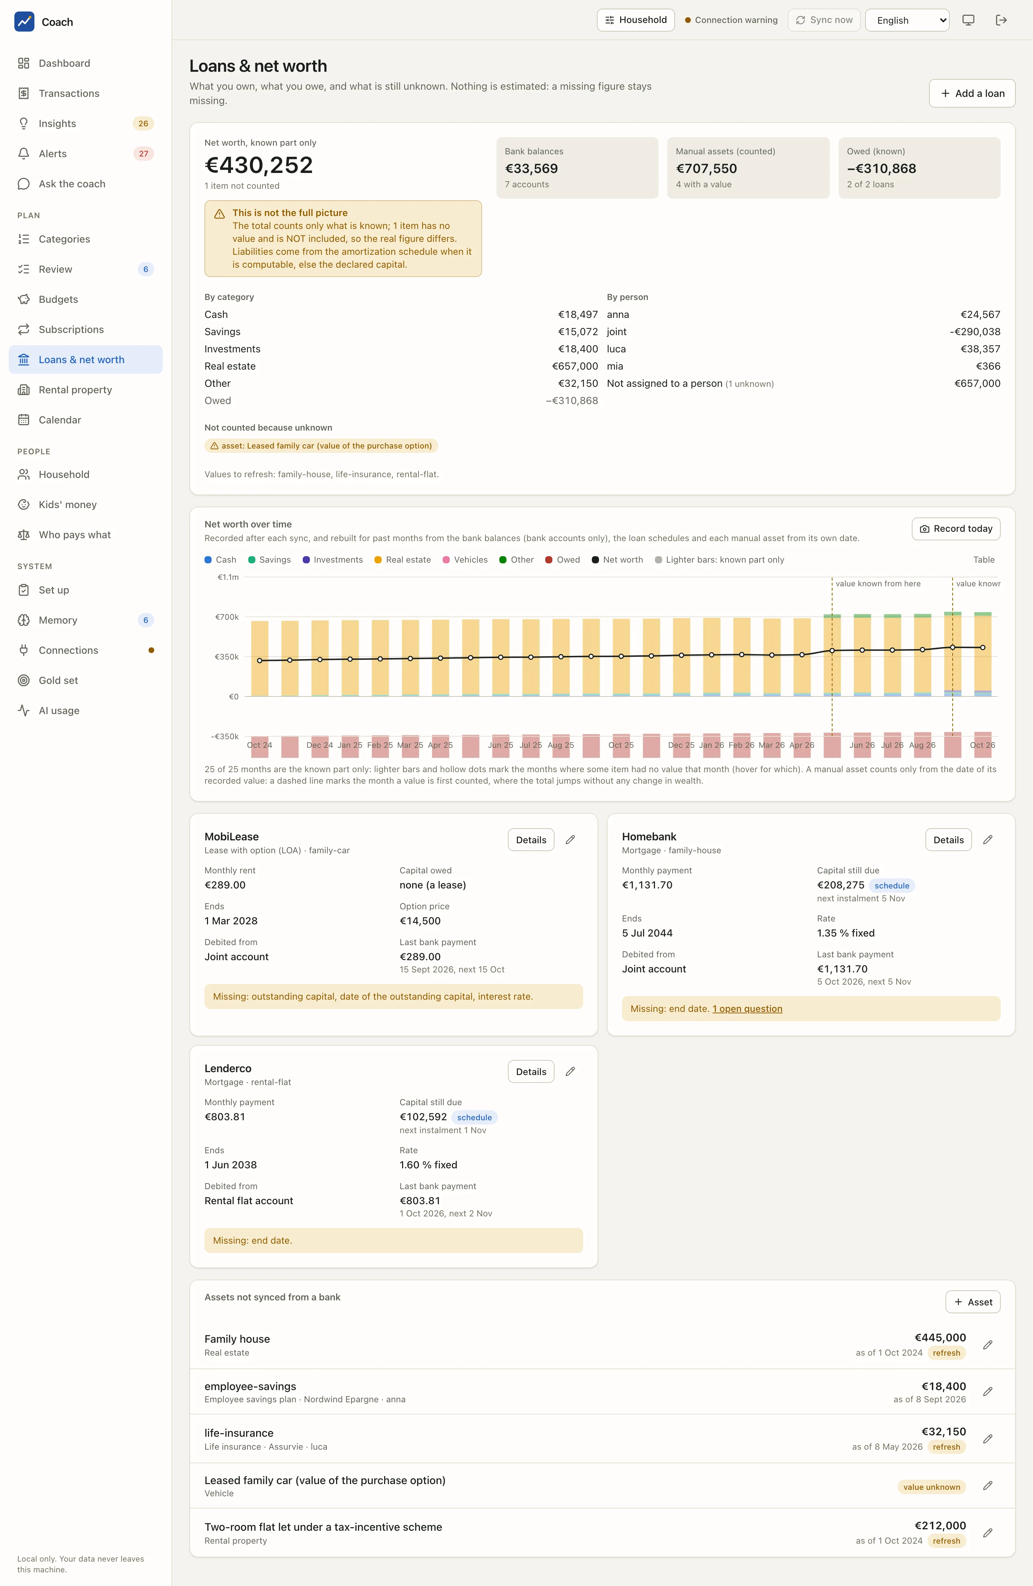Edit the Leased family car asset pencil icon

[x=988, y=1486]
